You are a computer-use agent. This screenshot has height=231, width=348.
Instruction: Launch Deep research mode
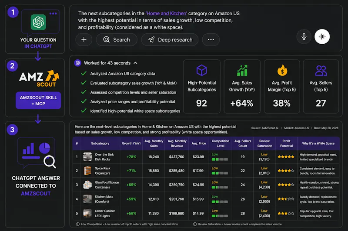tap(170, 39)
